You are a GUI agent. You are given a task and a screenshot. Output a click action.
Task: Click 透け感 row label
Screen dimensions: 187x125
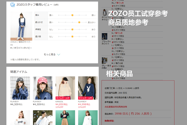pyautogui.click(x=38, y=36)
